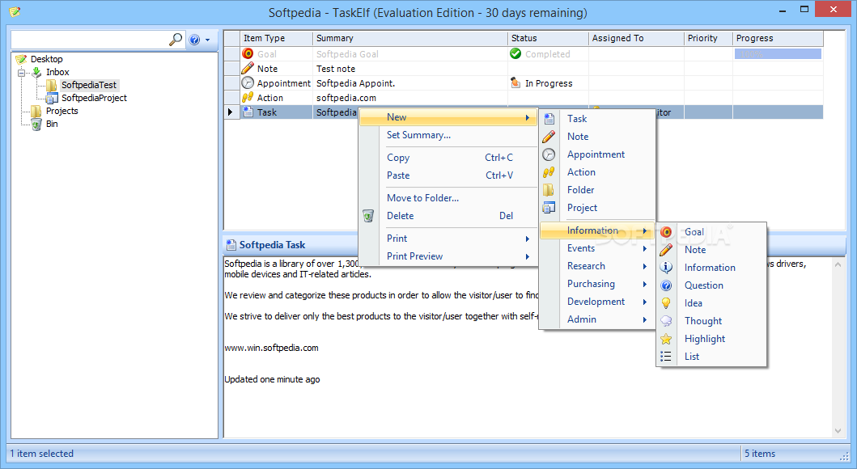Viewport: 857px width, 469px height.
Task: Create new Appointment from submenu
Action: [x=597, y=154]
